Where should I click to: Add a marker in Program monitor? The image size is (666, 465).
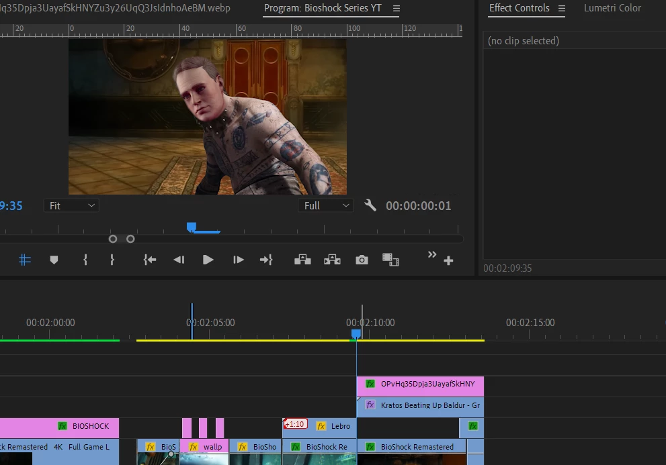54,260
